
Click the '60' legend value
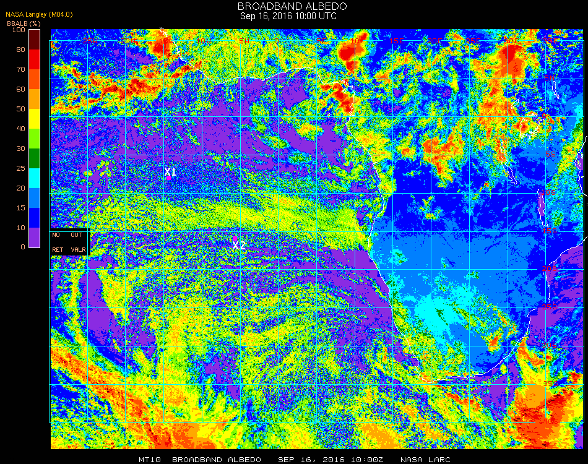click(20, 89)
